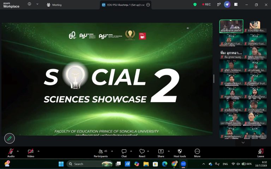This screenshot has height=169, width=271.
Task: Select the STSU Next G participant tile
Action: click(255, 132)
